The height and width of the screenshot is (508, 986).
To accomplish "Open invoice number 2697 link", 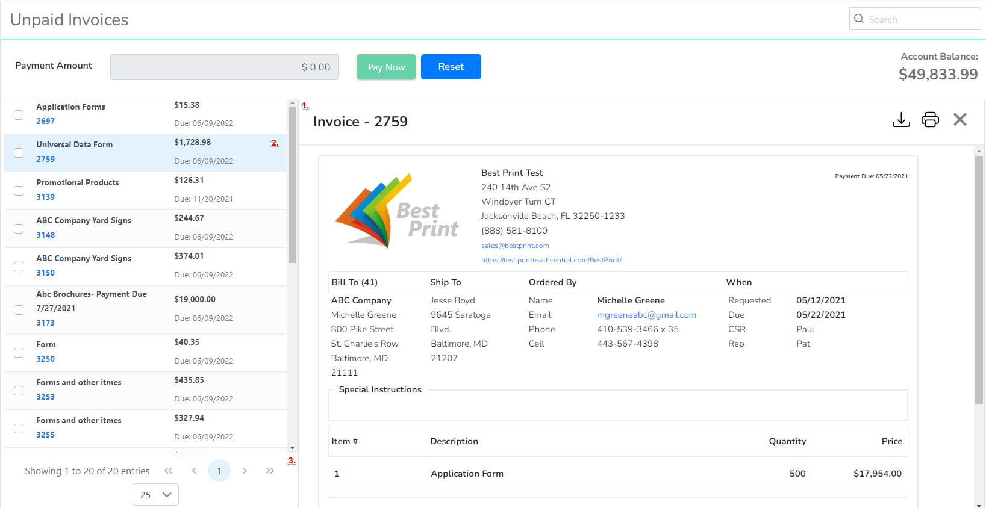I will 45,121.
